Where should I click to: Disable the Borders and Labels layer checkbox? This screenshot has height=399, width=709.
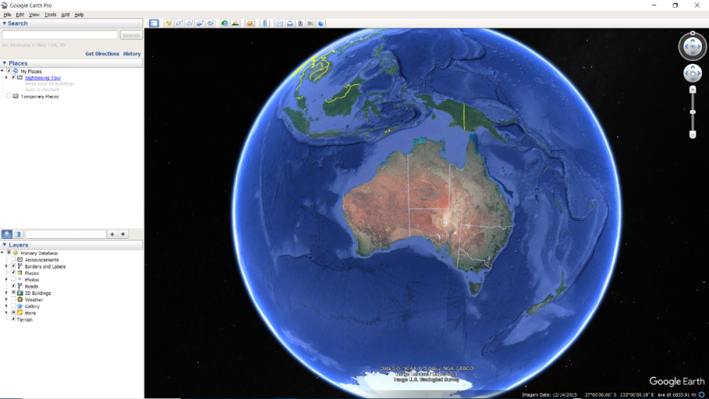(13, 266)
